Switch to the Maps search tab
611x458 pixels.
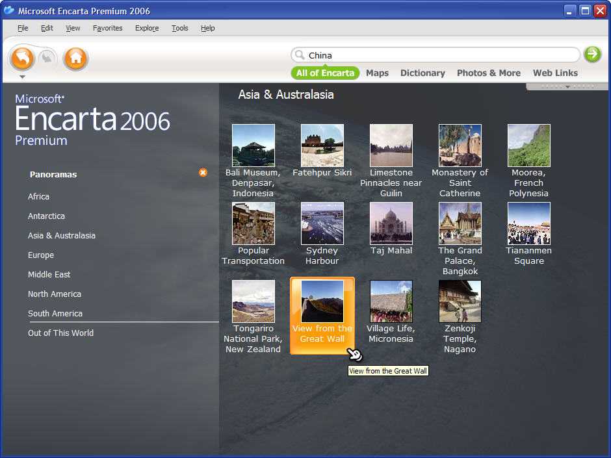[377, 73]
